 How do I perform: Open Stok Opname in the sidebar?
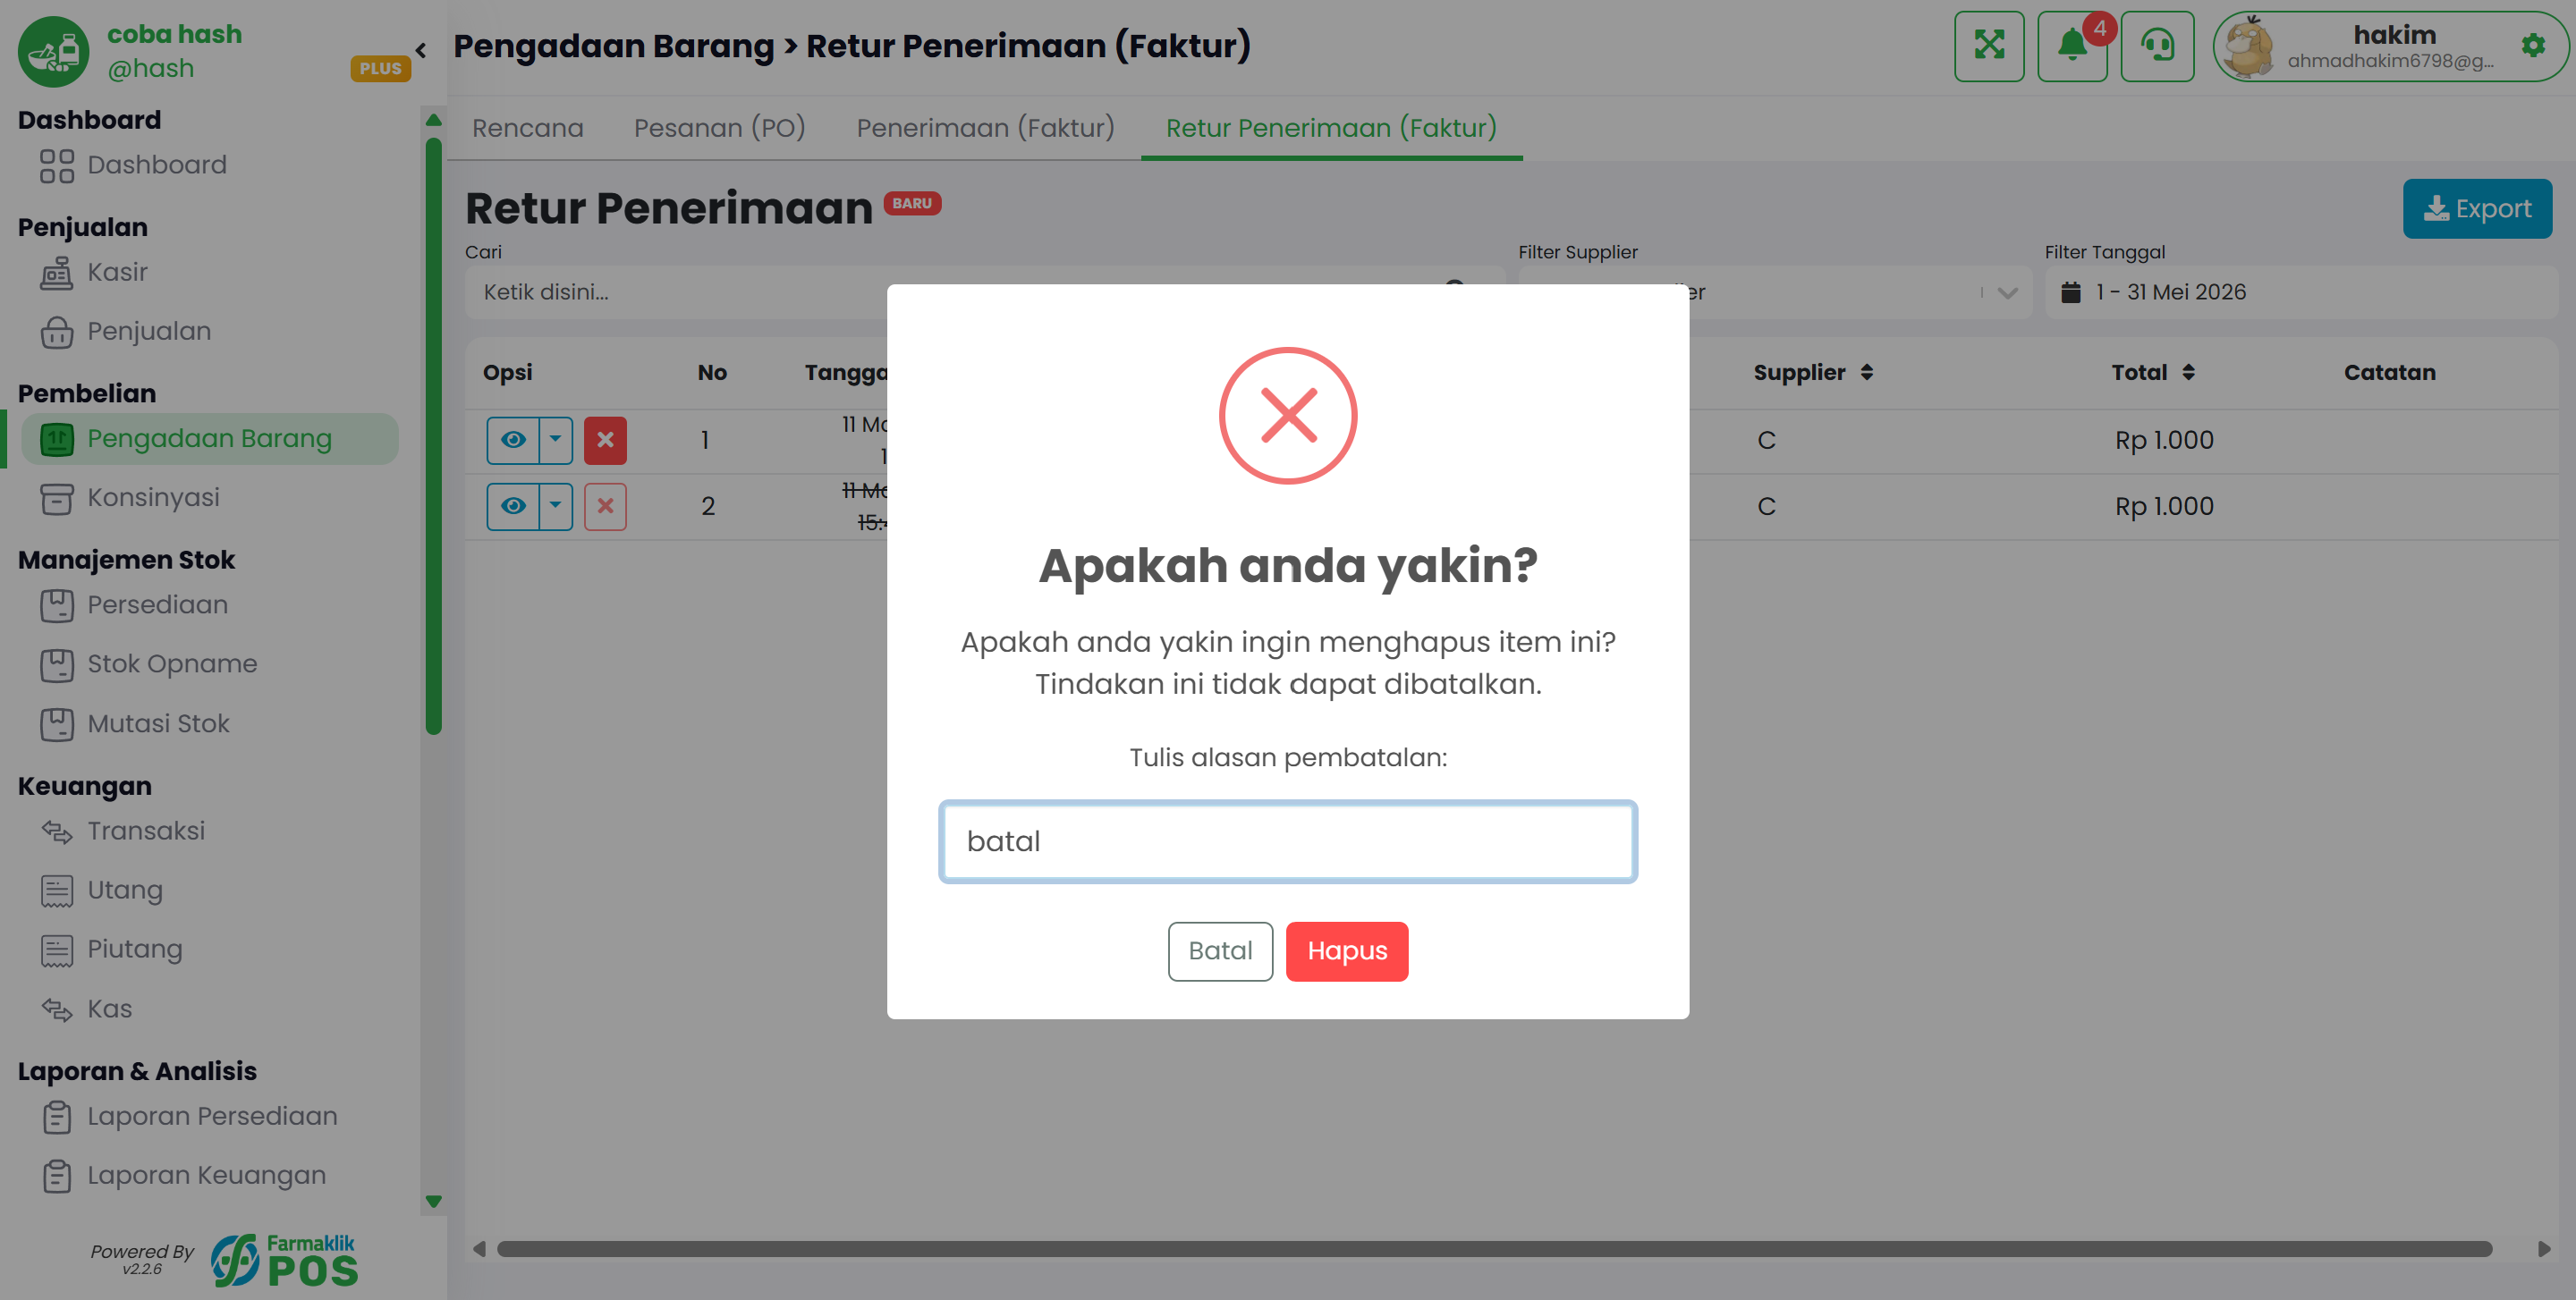click(x=172, y=664)
